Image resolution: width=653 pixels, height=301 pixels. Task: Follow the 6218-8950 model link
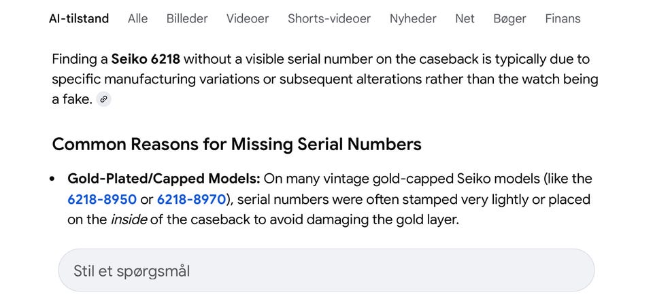[x=102, y=200]
